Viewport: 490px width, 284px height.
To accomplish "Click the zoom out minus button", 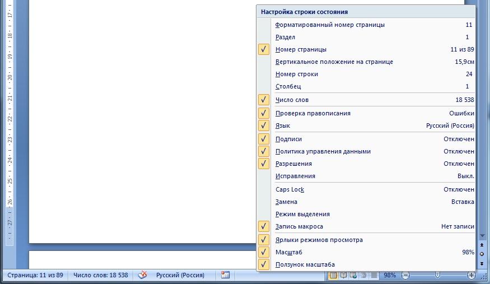I will pyautogui.click(x=405, y=275).
